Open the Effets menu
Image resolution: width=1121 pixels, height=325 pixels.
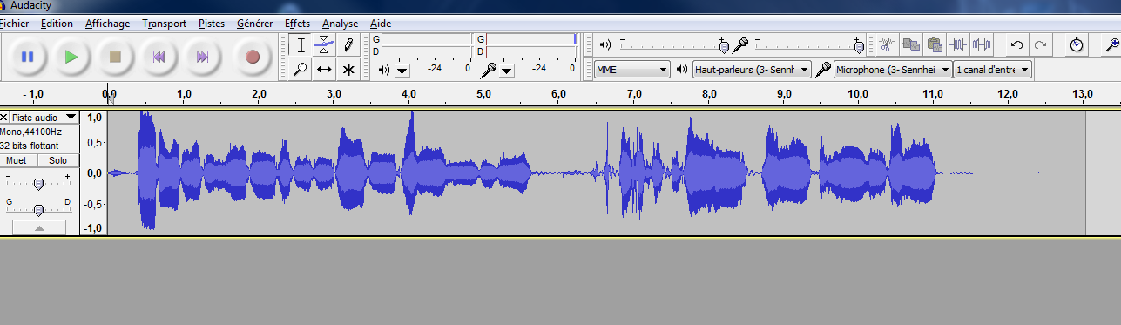pos(297,24)
